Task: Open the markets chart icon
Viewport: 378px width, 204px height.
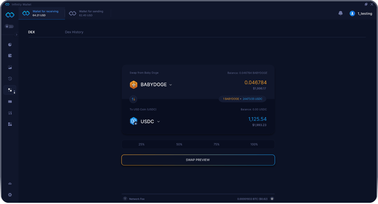Action: (x=10, y=113)
